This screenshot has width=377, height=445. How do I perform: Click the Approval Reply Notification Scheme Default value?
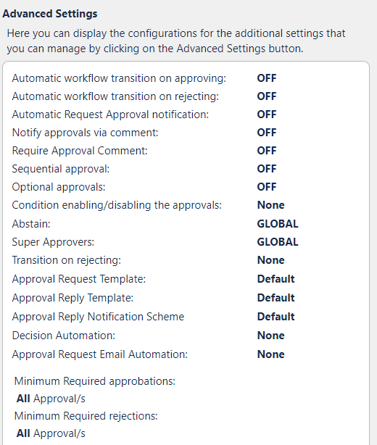tap(276, 317)
